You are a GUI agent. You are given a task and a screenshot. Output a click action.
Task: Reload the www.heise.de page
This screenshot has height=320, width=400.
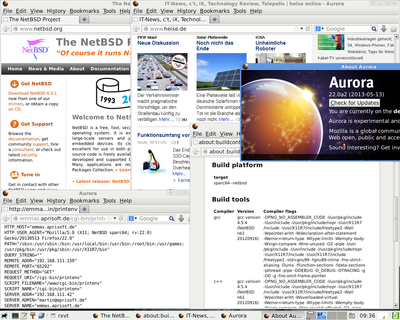tap(308, 29)
